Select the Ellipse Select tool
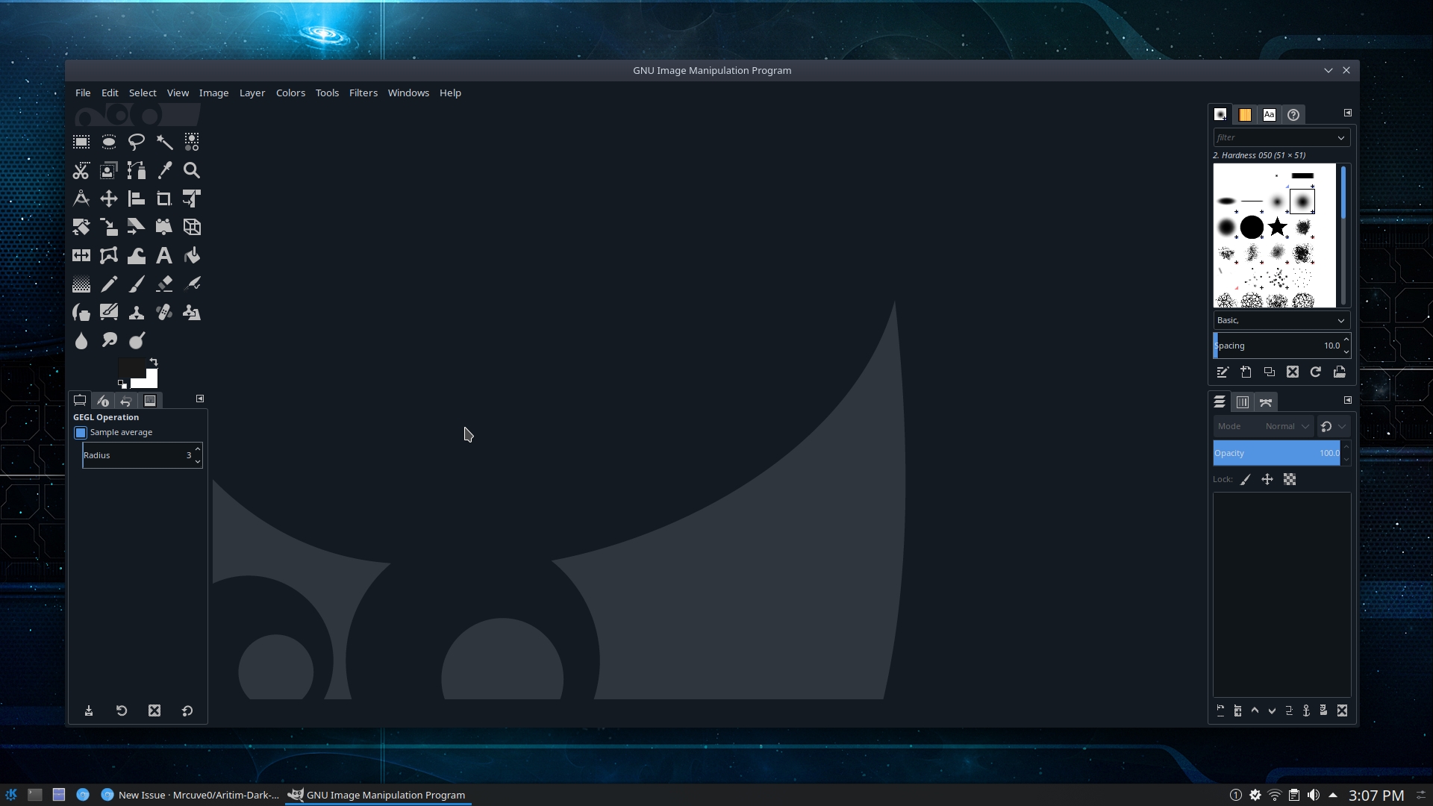 point(109,142)
